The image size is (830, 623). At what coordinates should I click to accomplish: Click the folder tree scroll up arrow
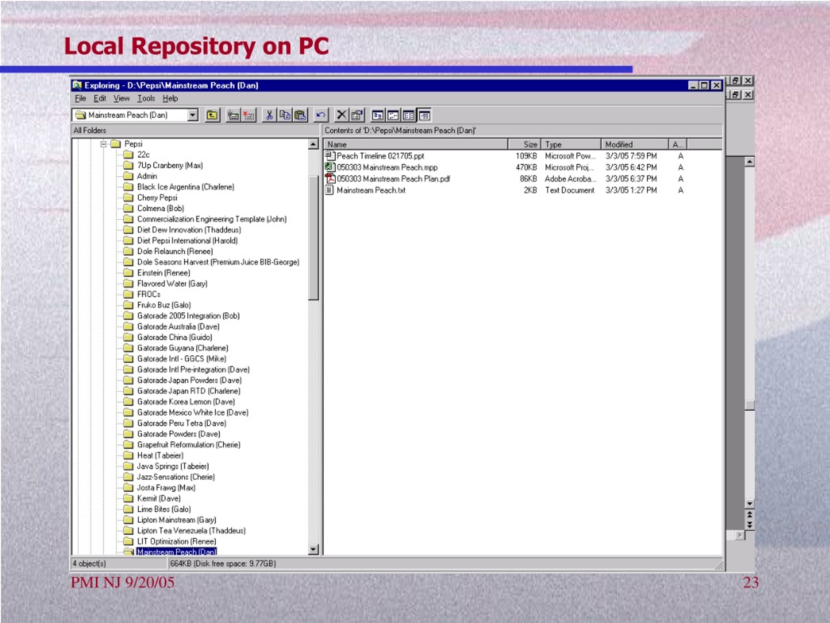[x=313, y=144]
